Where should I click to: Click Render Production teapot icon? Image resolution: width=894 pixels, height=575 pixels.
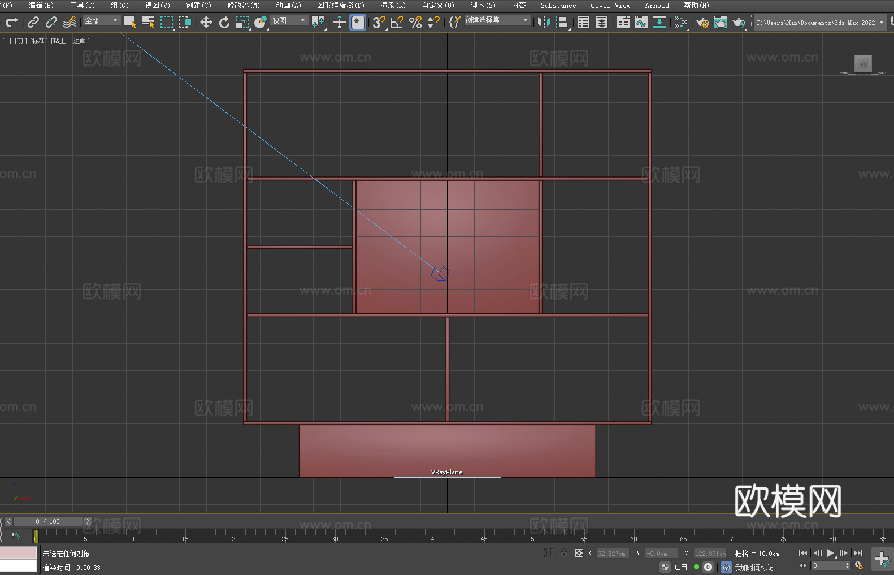(739, 22)
